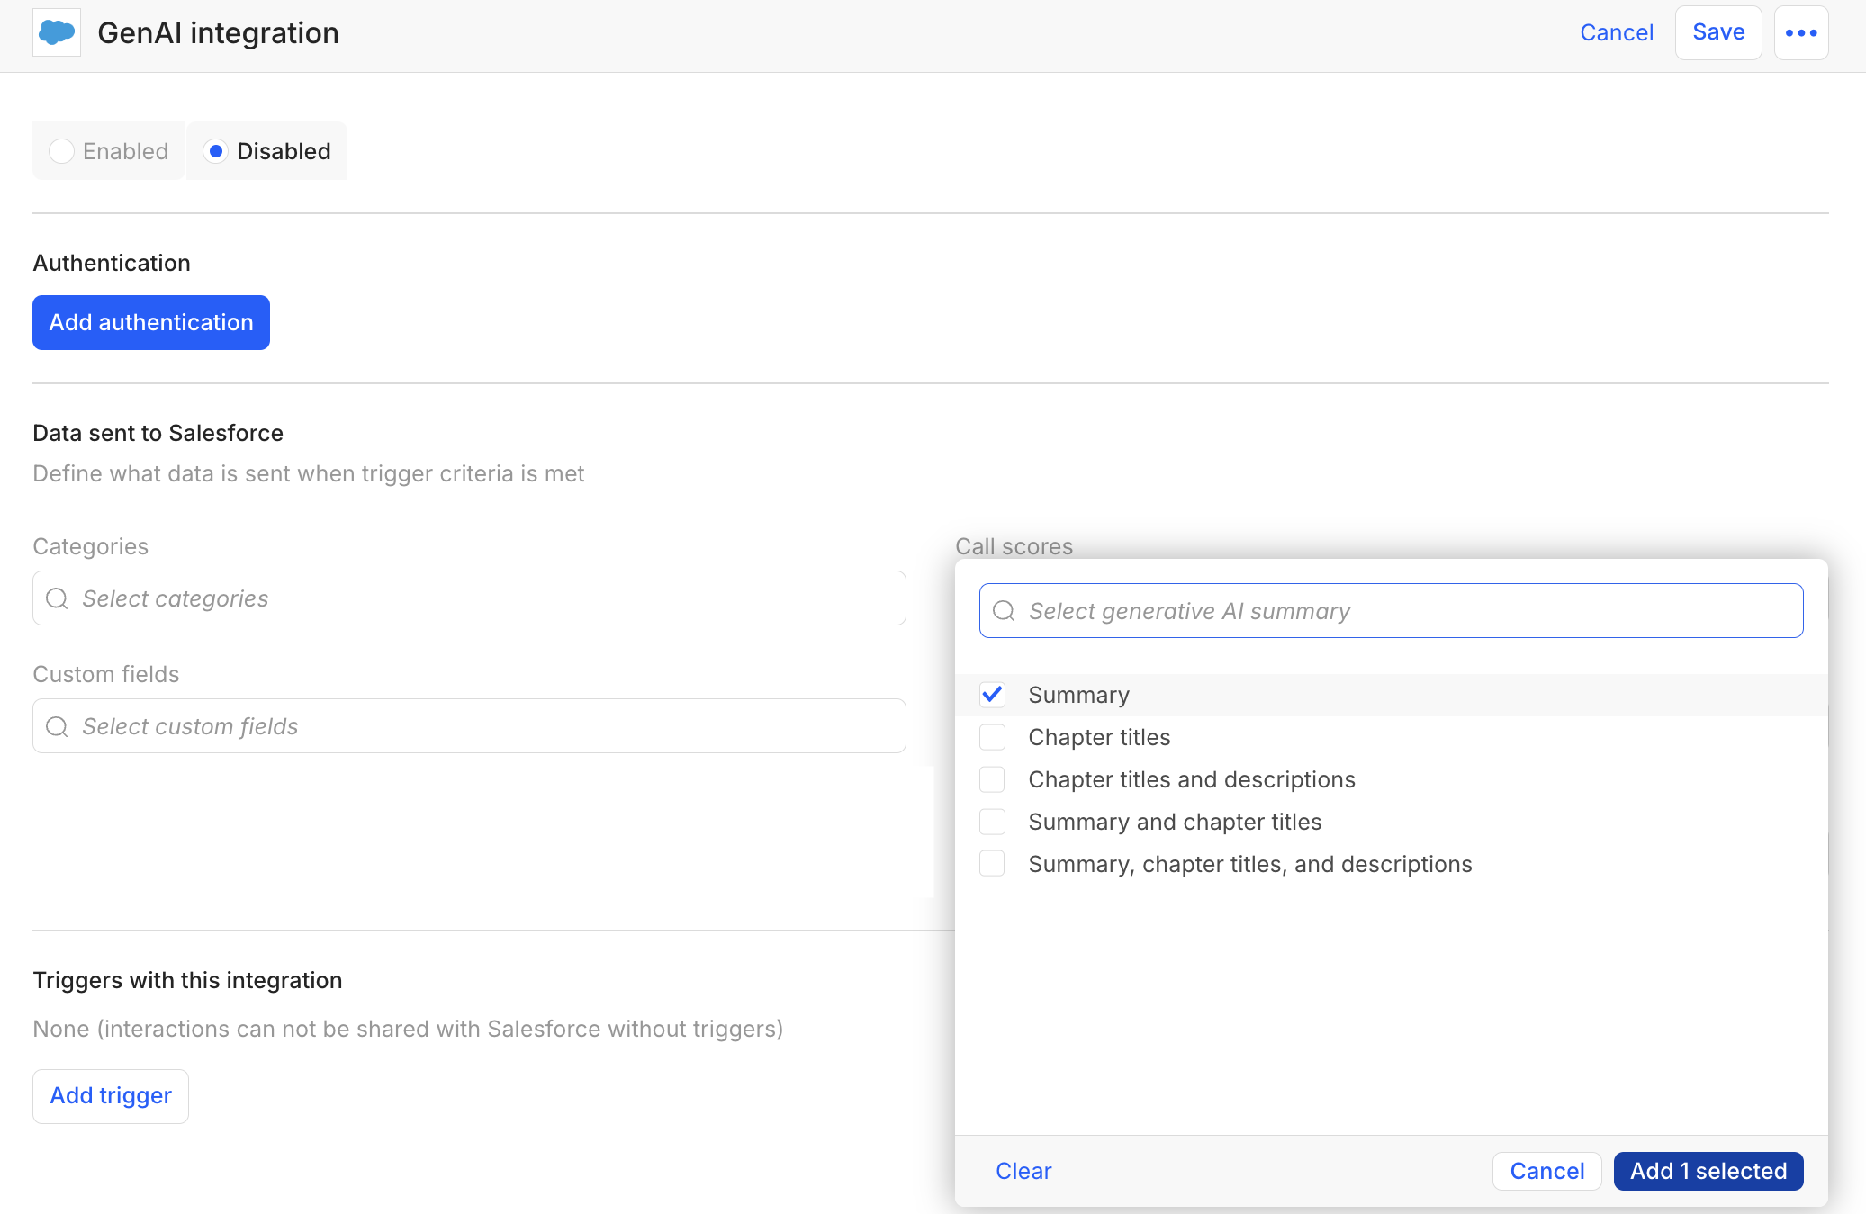Viewport: 1866px width, 1214px height.
Task: Select the Disabled radio button
Action: point(215,151)
